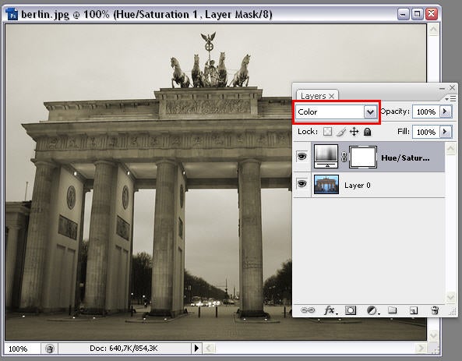Click the Link layers icon

pos(308,310)
